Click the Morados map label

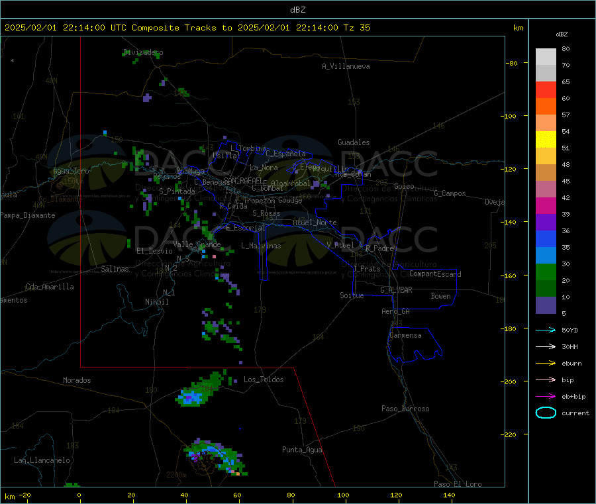77,380
